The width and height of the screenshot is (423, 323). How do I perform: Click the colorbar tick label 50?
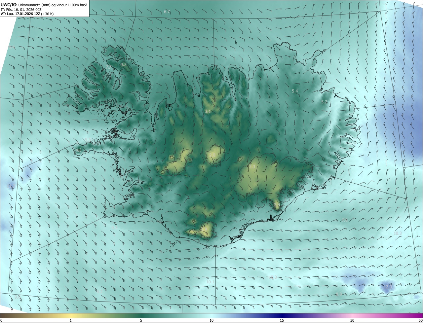coord(420,320)
